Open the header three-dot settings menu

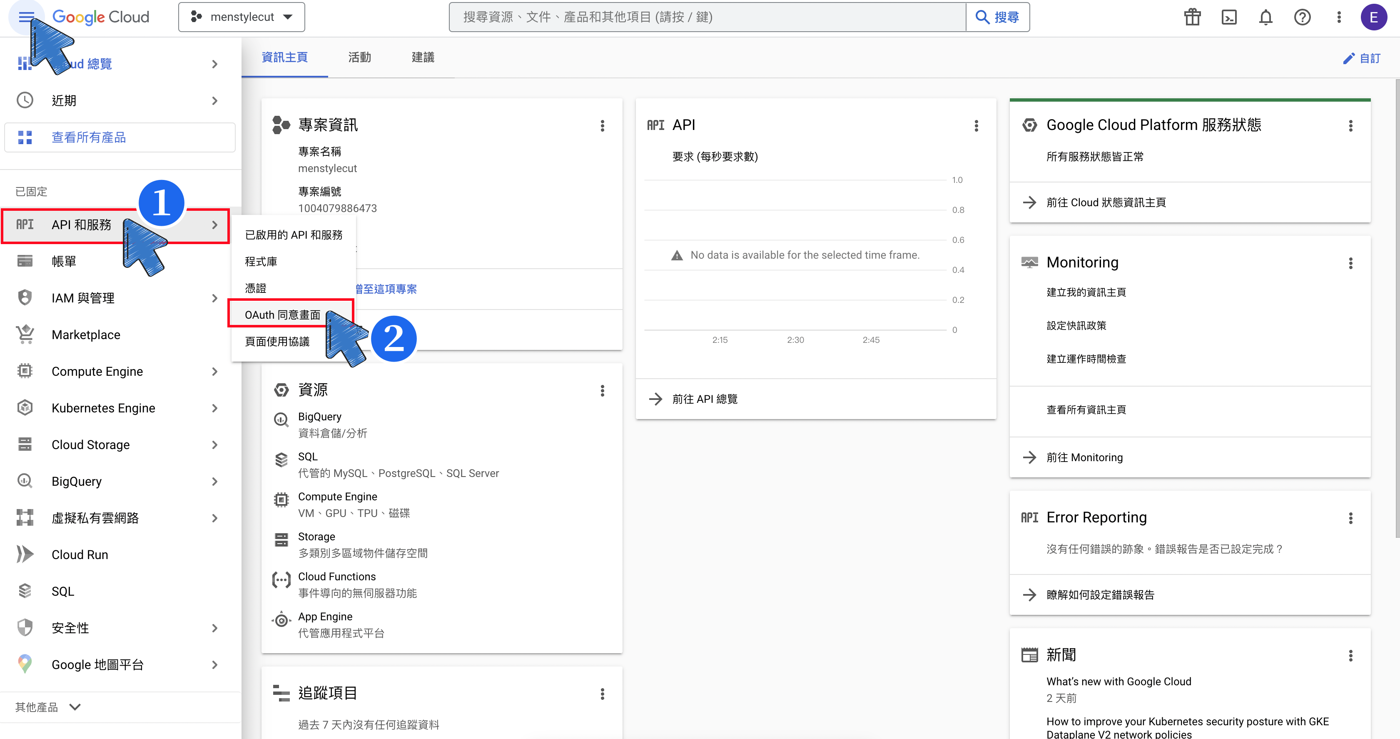point(1339,17)
